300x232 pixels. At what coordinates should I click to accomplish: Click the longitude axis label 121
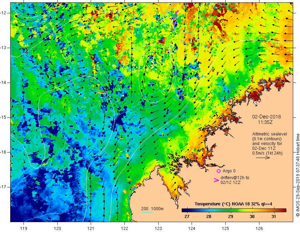click(x=91, y=228)
